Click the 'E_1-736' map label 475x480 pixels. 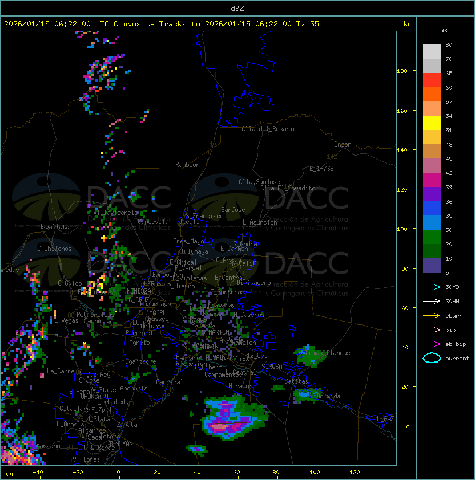[x=321, y=169]
